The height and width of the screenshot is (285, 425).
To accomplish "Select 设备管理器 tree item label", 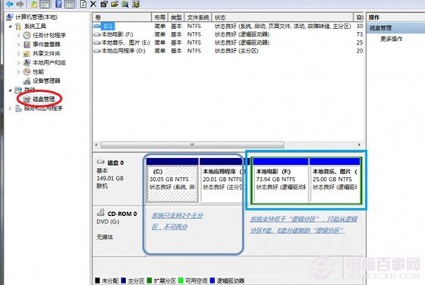I will 46,81.
